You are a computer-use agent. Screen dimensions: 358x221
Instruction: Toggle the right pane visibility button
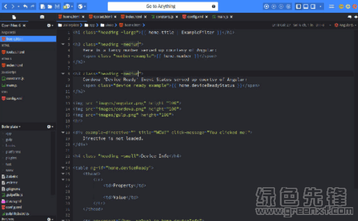[x=313, y=7]
